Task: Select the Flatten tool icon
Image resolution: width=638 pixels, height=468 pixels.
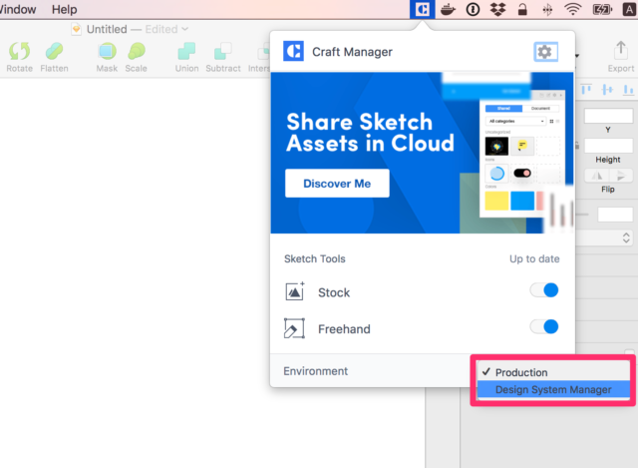Action: point(54,52)
